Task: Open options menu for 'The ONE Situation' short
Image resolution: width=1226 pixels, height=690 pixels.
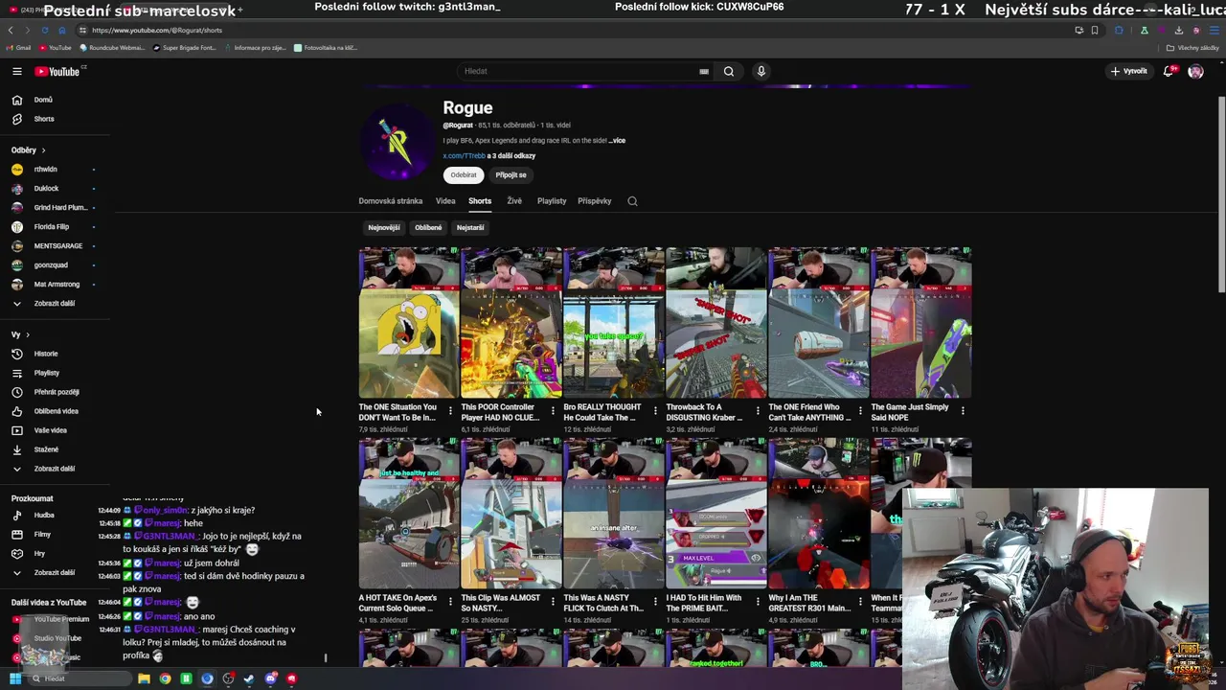Action: point(450,411)
